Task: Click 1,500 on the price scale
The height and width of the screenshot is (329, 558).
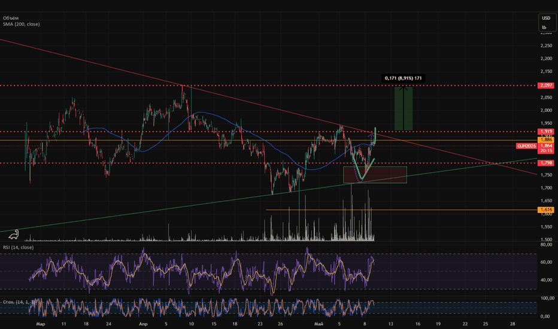Action: tap(546, 239)
